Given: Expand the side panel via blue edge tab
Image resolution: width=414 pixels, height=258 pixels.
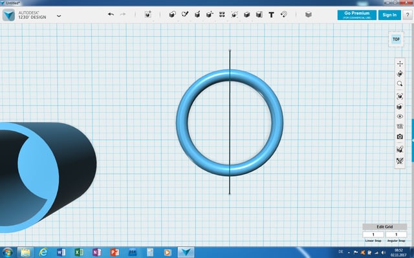Looking at the screenshot, I should tap(413, 141).
